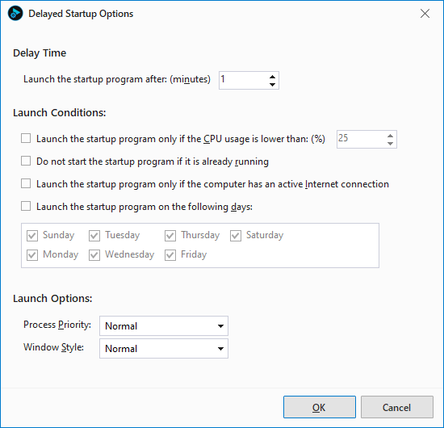The height and width of the screenshot is (428, 444).
Task: Click the Cancel button
Action: point(396,407)
